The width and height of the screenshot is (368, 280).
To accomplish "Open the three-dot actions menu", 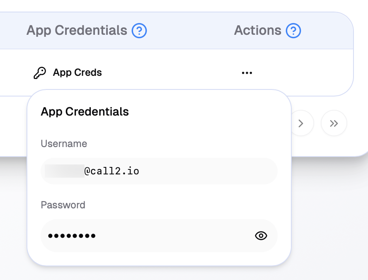I will [x=247, y=73].
